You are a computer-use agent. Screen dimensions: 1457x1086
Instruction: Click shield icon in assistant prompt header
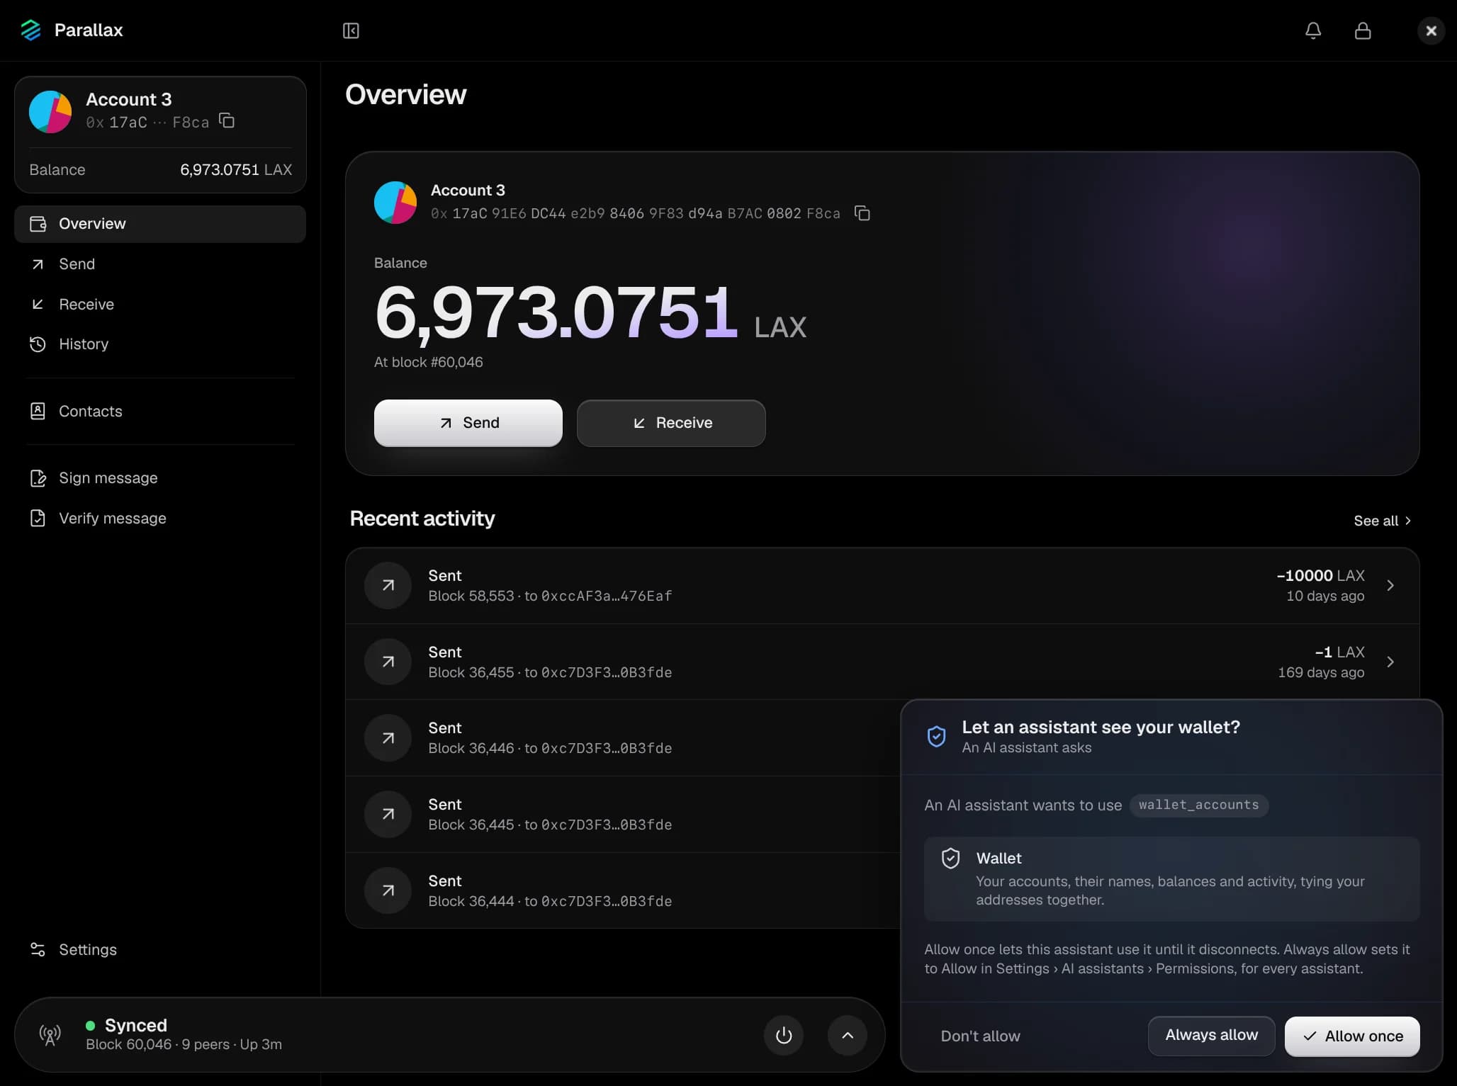point(936,737)
